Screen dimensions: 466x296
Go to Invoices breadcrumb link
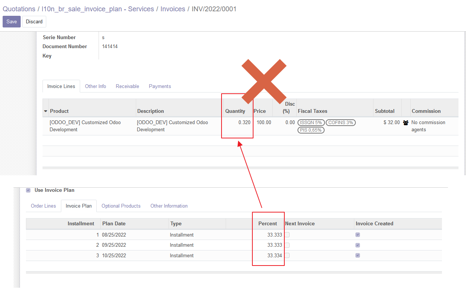pyautogui.click(x=173, y=9)
